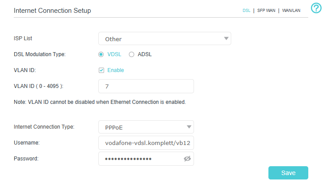Click the Save button

[x=288, y=173]
